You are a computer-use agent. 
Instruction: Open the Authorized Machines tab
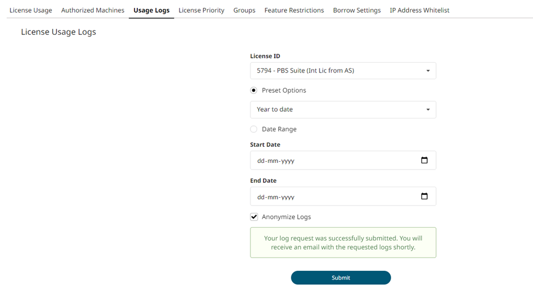click(93, 11)
